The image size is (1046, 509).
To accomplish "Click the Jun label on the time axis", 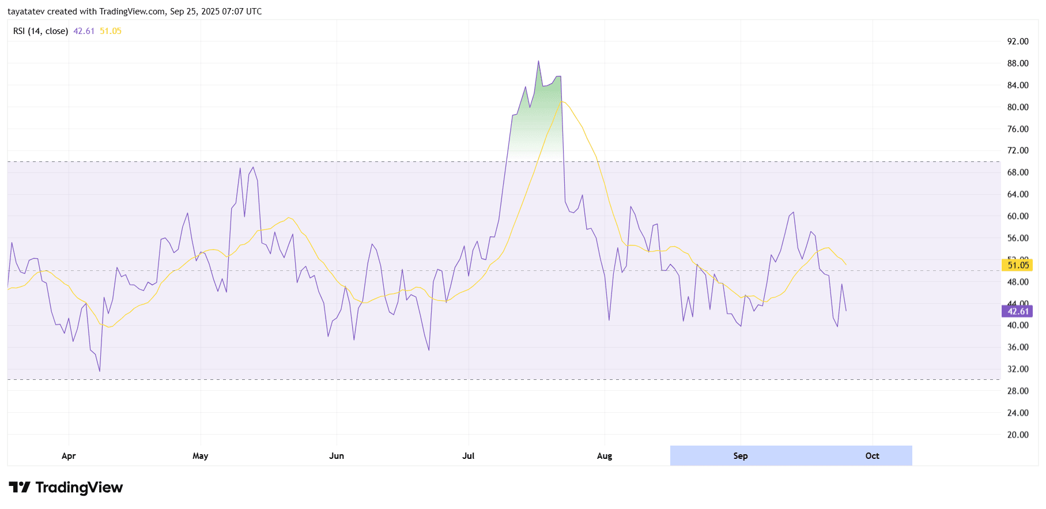I will [337, 456].
